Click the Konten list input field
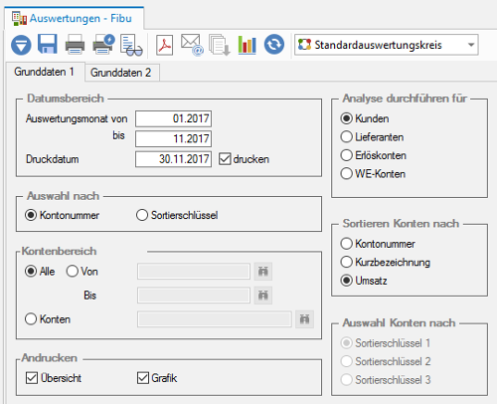 [215, 319]
